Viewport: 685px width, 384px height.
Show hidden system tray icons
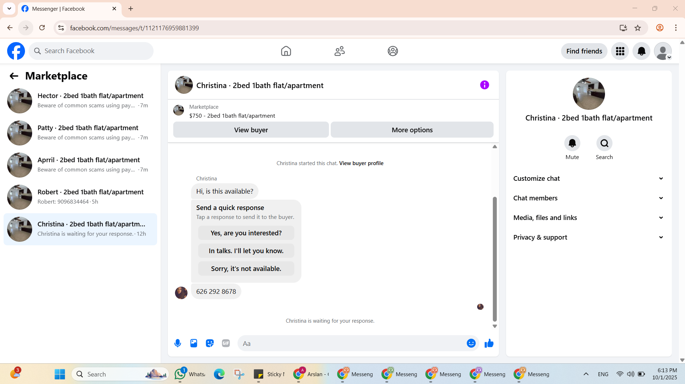[586, 374]
